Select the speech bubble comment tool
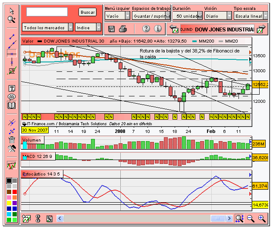Screen dimensions: 273x228 click(12, 97)
